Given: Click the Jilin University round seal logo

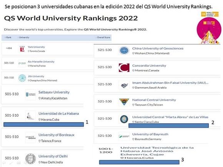Looking at the screenshot, I should [x=22, y=78].
